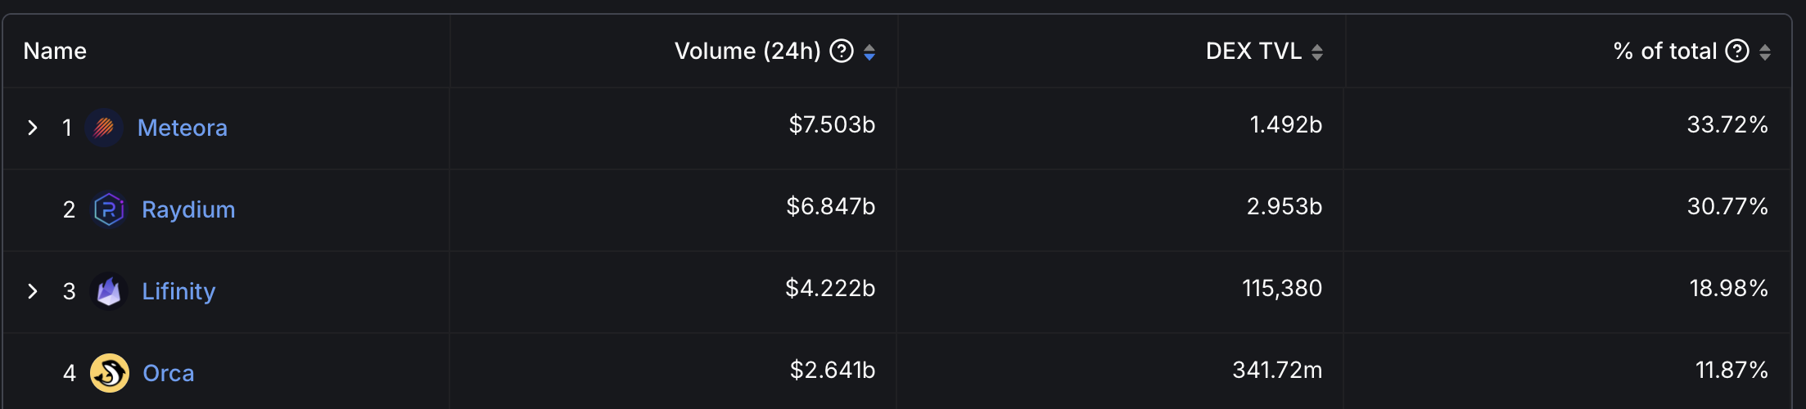1806x409 pixels.
Task: Click the Volume (24h) help icon
Action: point(842,52)
